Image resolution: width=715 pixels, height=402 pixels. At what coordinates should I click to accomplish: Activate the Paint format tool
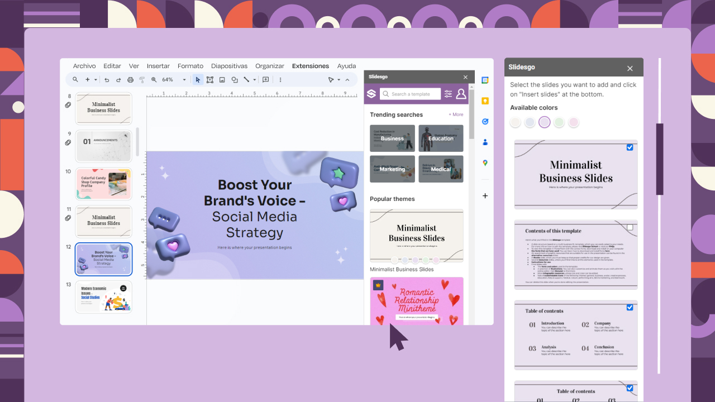pyautogui.click(x=142, y=79)
